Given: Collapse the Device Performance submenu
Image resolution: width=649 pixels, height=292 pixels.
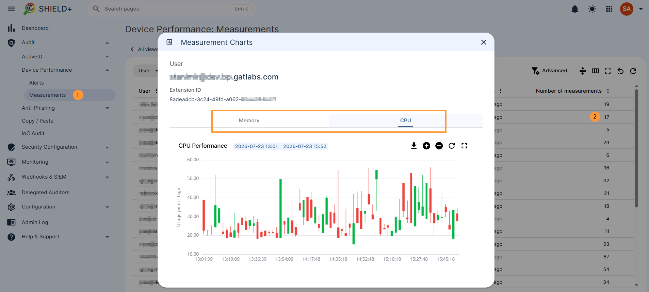Looking at the screenshot, I should (107, 70).
